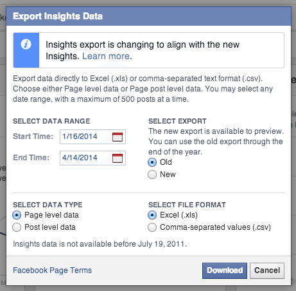Click the Start Time date field
This screenshot has height=291, width=296.
point(92,136)
